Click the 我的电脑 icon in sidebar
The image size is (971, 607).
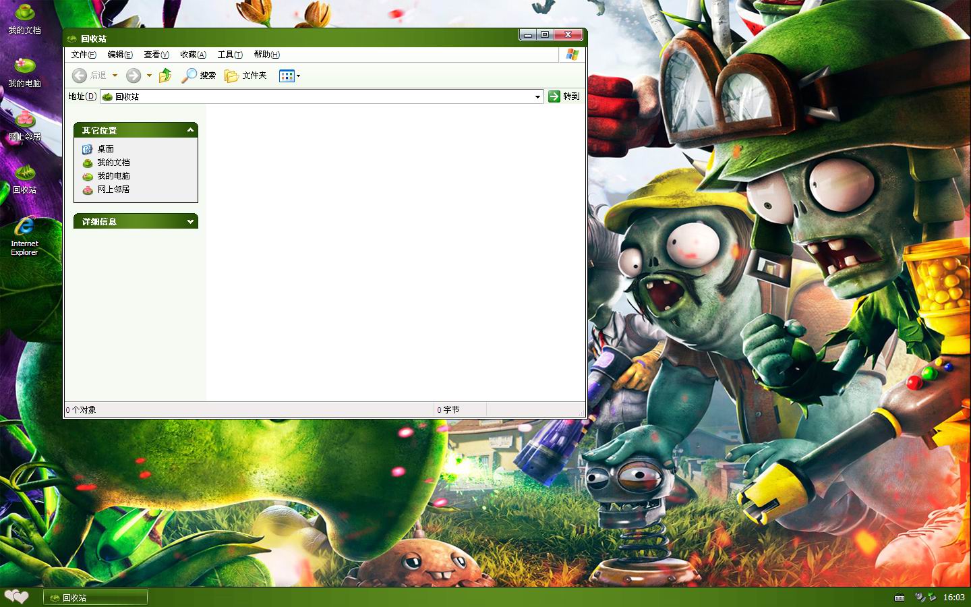87,176
